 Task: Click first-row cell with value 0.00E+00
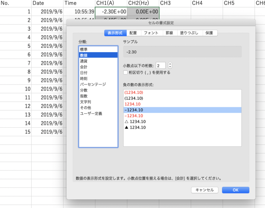(x=143, y=11)
